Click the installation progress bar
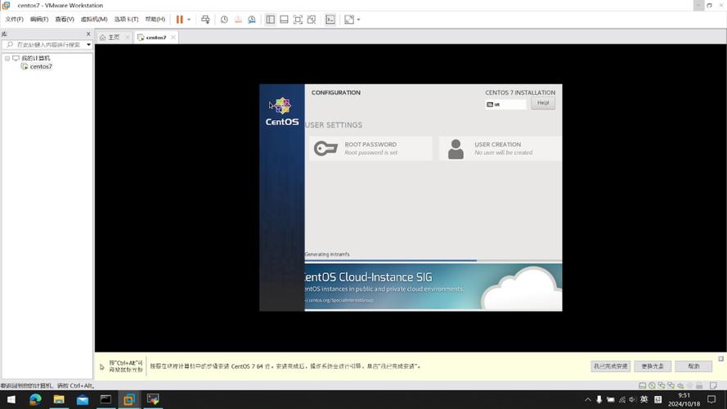This screenshot has width=727, height=409. (x=433, y=261)
